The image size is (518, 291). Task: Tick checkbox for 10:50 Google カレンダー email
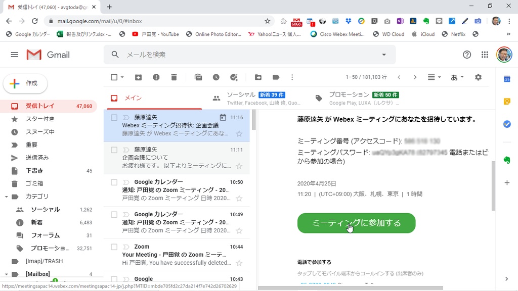(114, 182)
